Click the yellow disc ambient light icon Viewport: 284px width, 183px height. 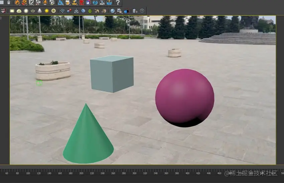pyautogui.click(x=53, y=11)
